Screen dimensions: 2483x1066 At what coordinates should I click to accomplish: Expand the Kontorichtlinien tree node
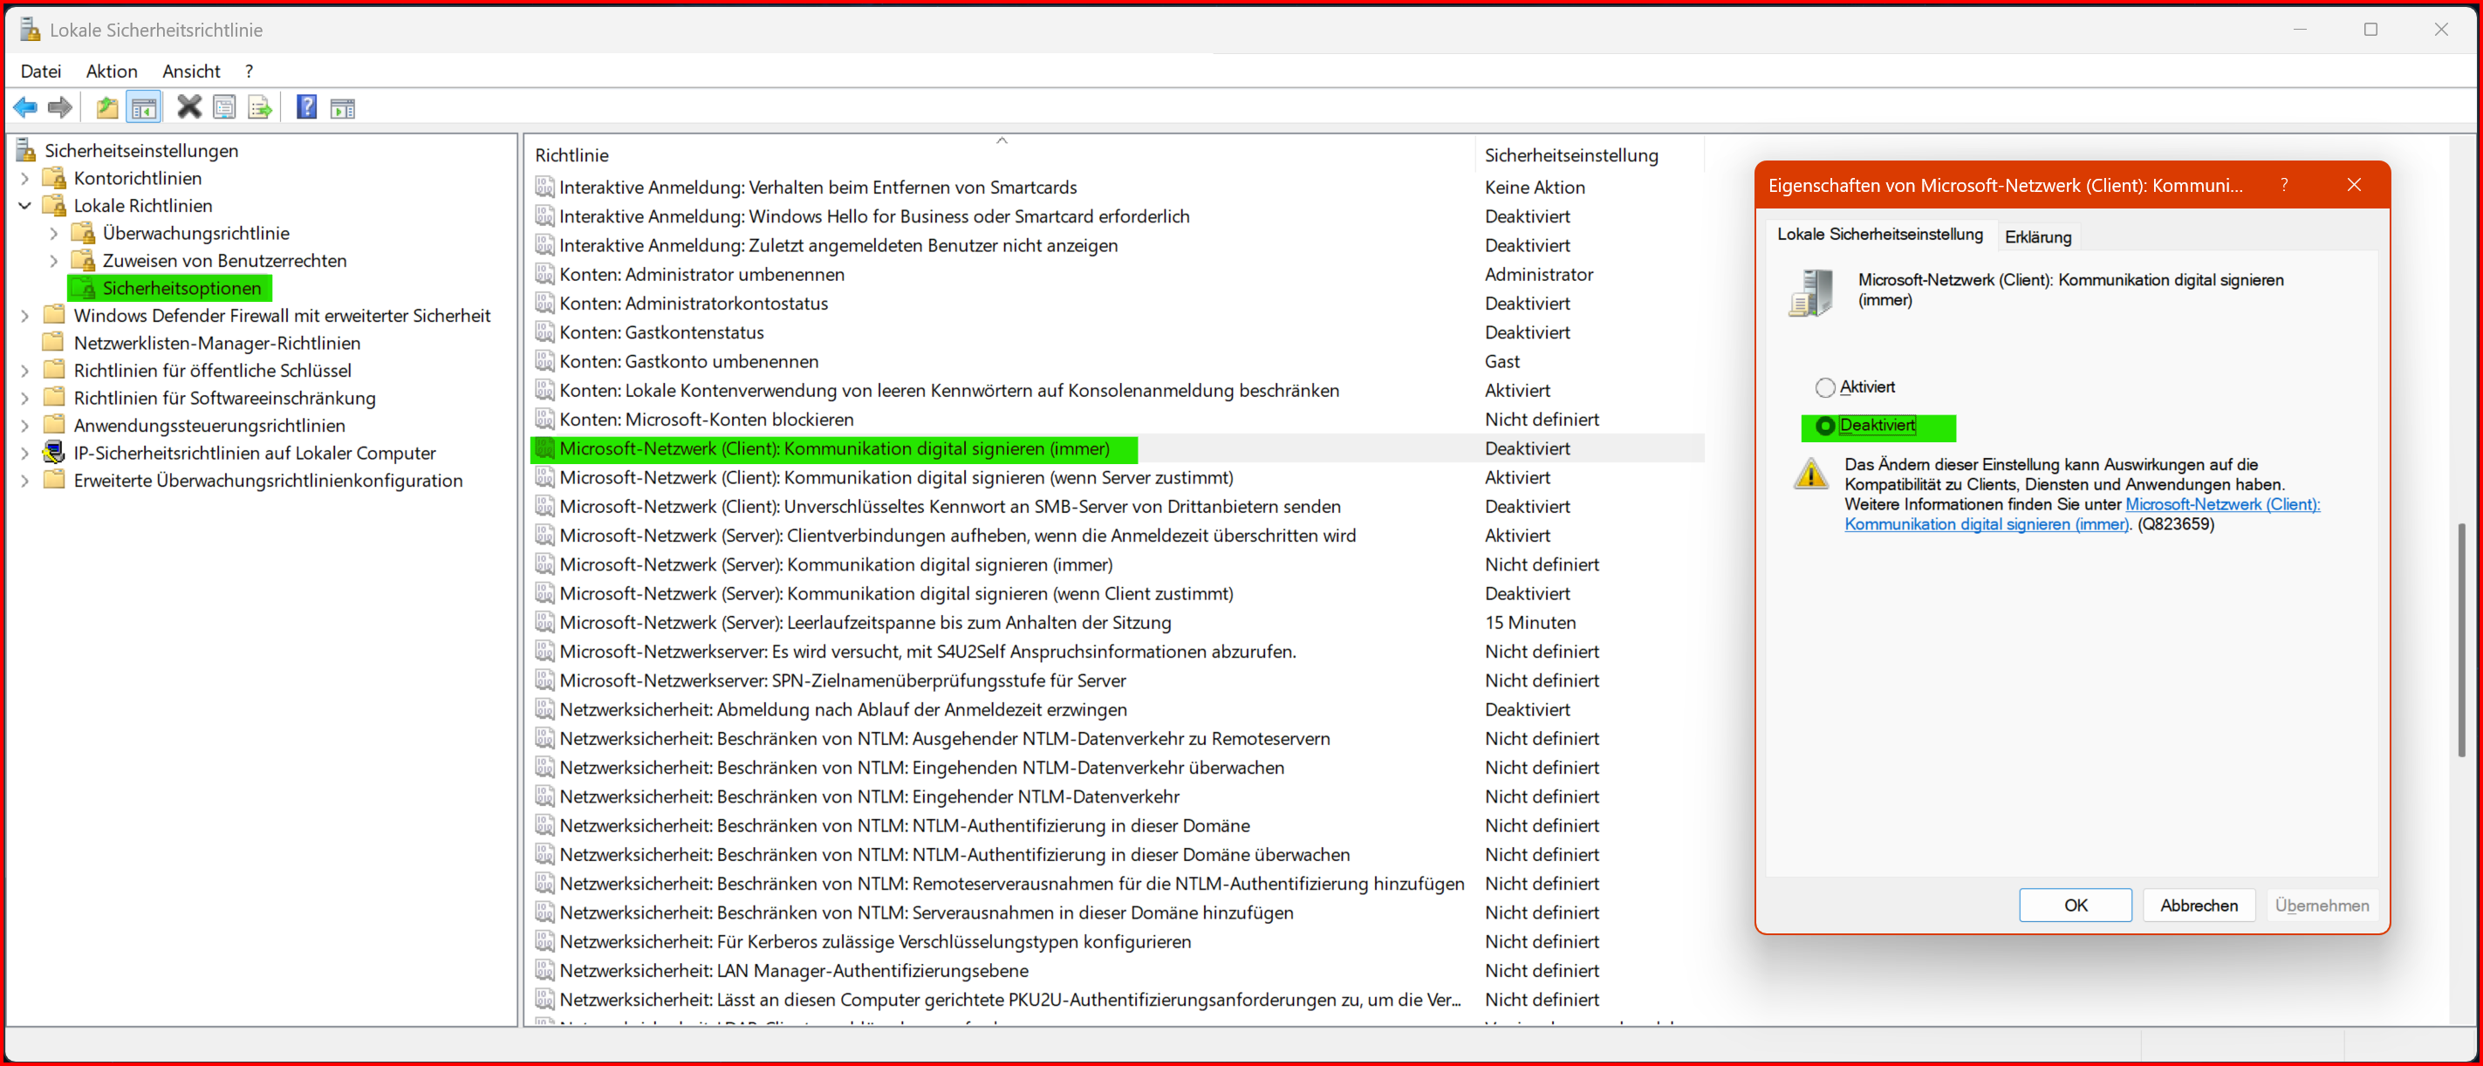pos(25,178)
